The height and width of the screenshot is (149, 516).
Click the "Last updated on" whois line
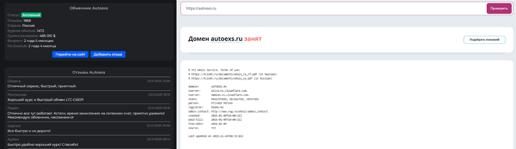coord(216,136)
